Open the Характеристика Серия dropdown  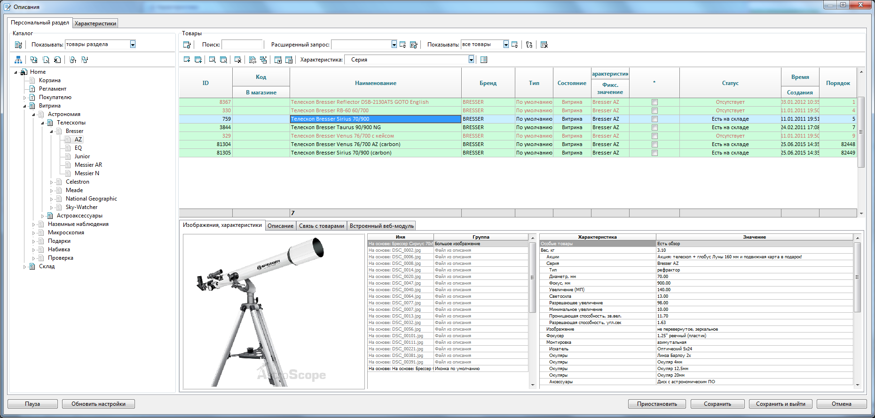coord(471,59)
